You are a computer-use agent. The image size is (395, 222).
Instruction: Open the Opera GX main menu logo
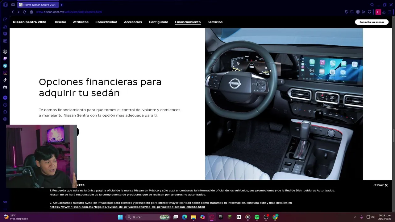(x=5, y=5)
